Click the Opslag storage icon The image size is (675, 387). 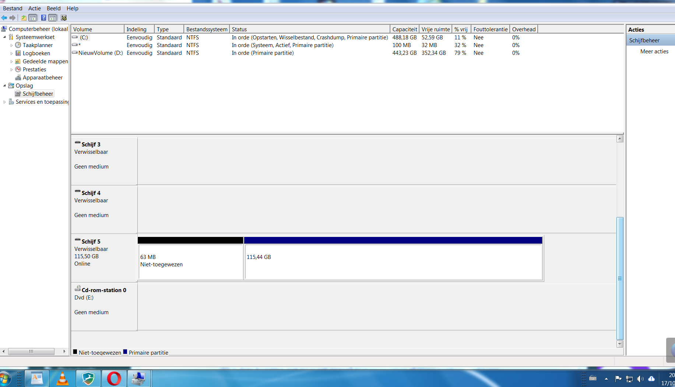pos(11,85)
